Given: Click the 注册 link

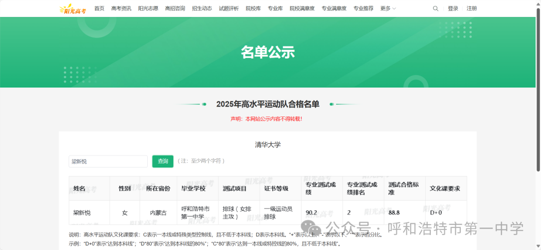Looking at the screenshot, I should [472, 8].
